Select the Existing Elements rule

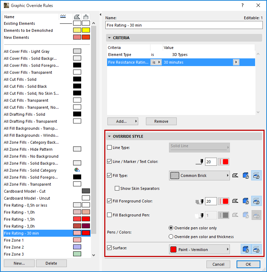click(x=47, y=23)
